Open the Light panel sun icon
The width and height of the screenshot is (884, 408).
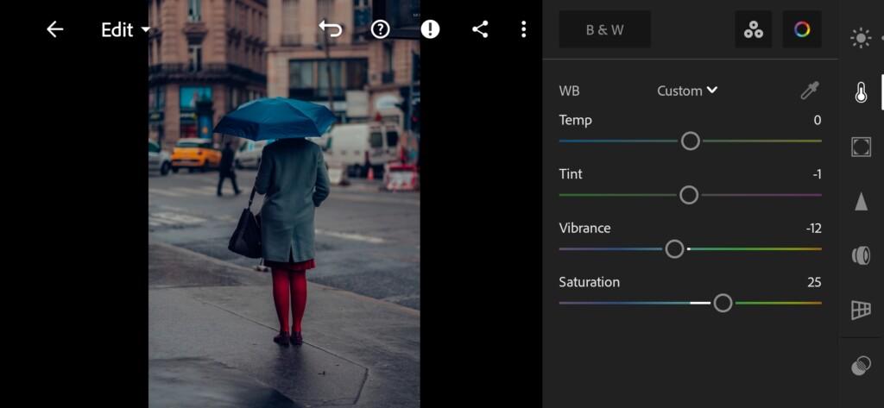(861, 38)
